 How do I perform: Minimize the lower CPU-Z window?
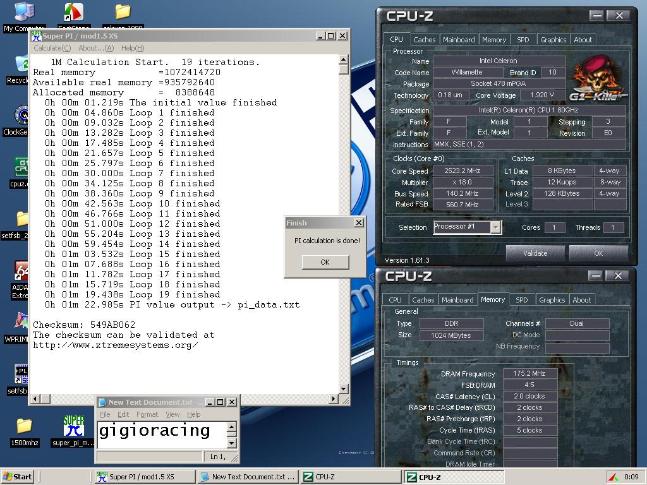[x=595, y=275]
